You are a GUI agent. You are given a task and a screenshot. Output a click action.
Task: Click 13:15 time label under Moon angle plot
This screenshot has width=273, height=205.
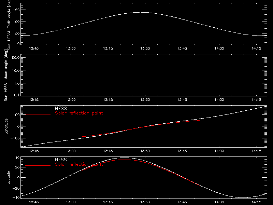108,100
